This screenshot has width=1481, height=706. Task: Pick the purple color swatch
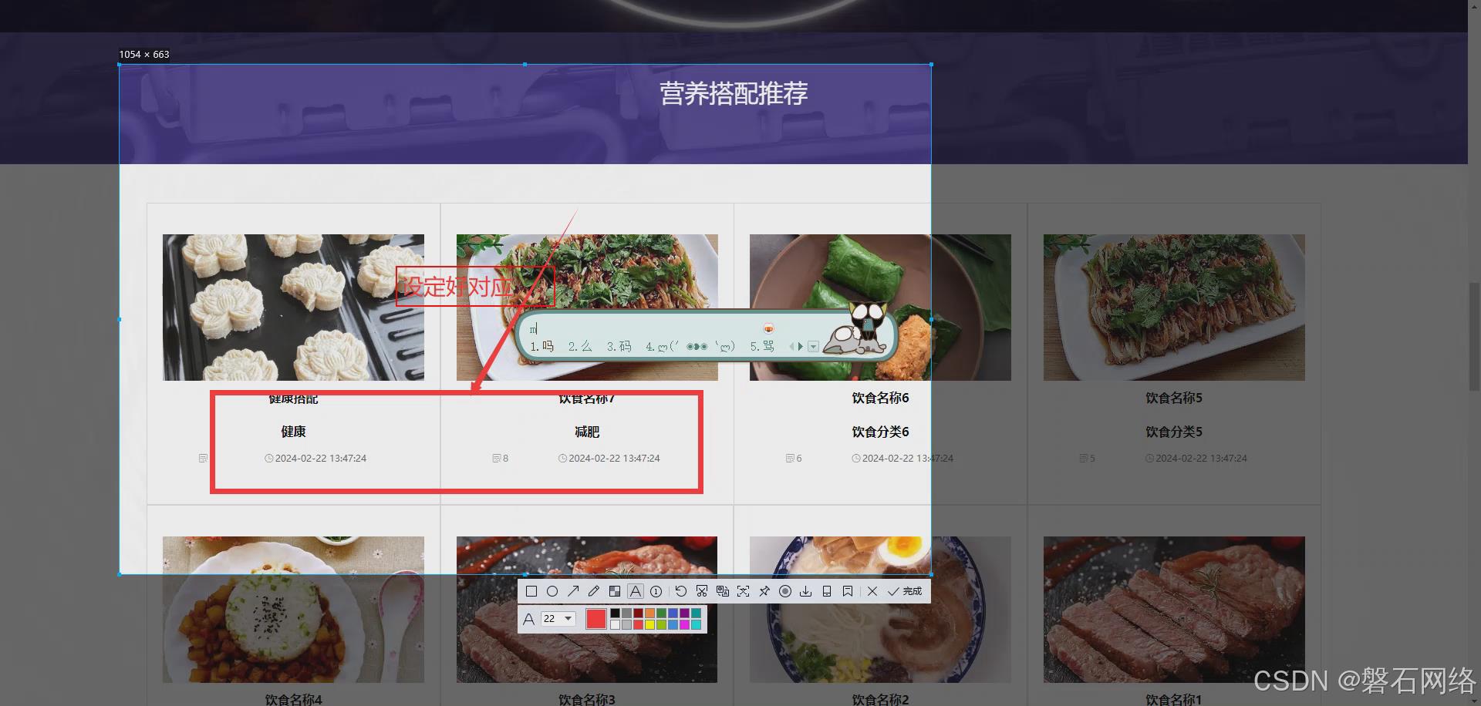point(684,613)
